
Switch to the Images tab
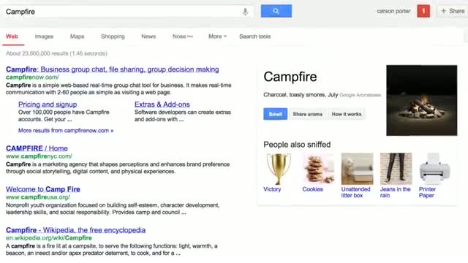click(44, 37)
